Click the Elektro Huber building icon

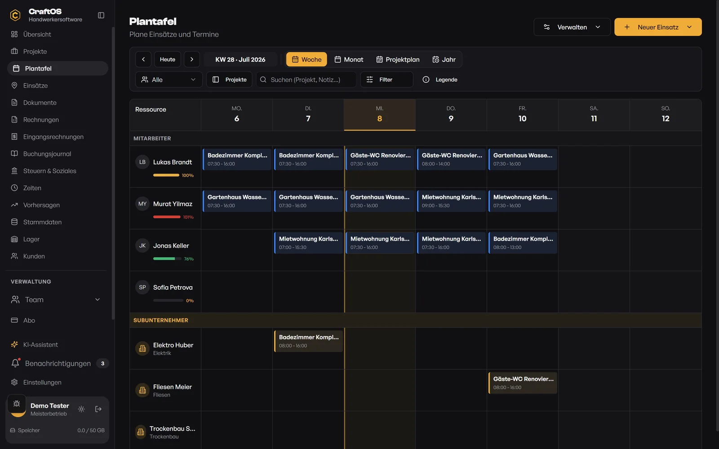pyautogui.click(x=142, y=348)
